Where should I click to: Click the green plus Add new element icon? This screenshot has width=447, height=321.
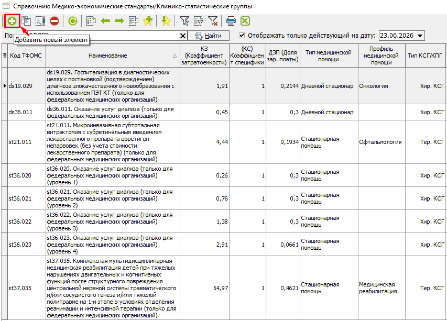[12, 21]
